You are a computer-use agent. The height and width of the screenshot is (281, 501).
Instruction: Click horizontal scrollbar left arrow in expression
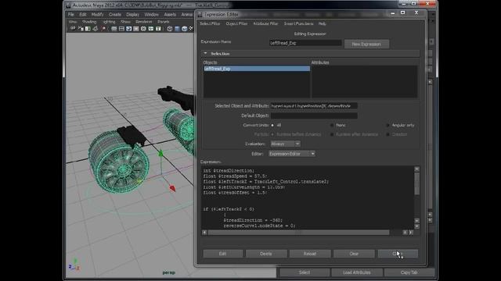point(204,233)
